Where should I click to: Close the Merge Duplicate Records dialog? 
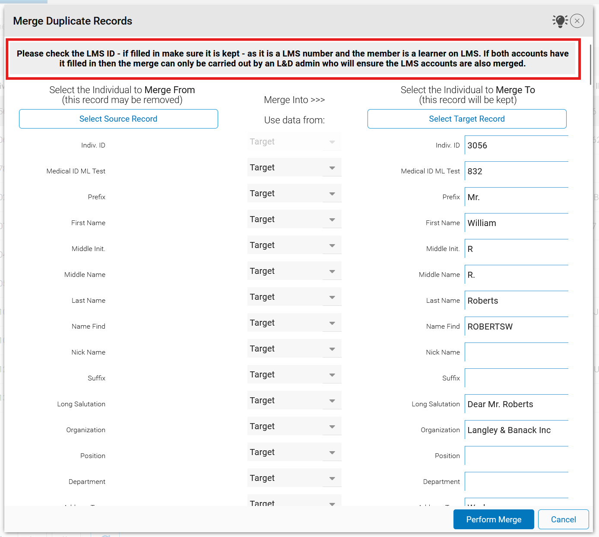[577, 21]
